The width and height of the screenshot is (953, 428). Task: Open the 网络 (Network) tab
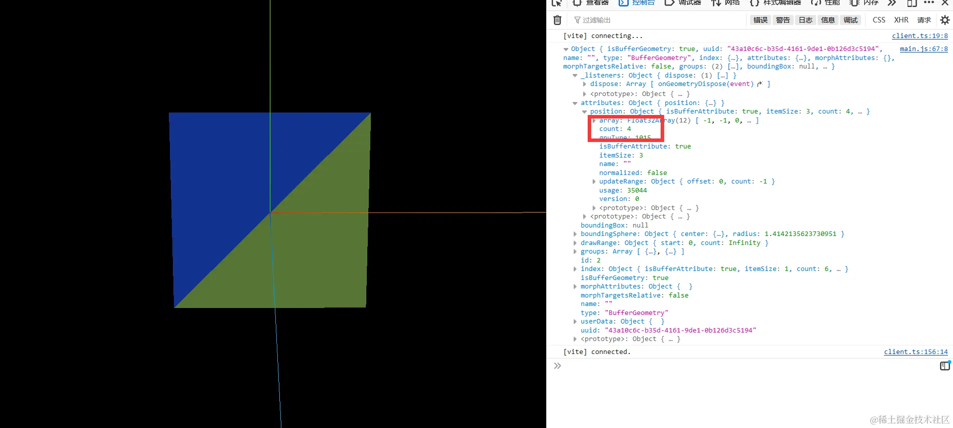point(726,3)
